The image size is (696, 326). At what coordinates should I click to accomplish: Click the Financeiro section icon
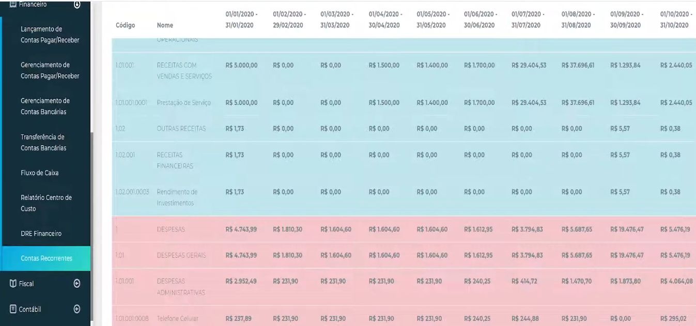(x=14, y=4)
